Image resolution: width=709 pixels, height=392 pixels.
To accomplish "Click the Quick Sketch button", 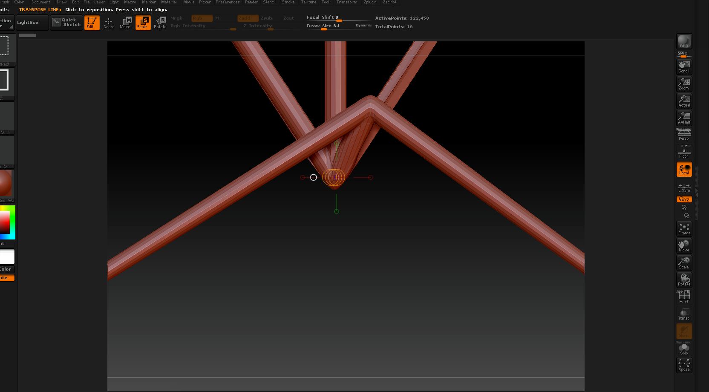I will (x=66, y=23).
